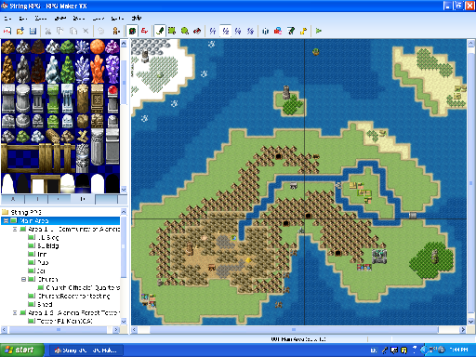
Task: Click tile palette scroll down arrow
Action: pyautogui.click(x=124, y=189)
